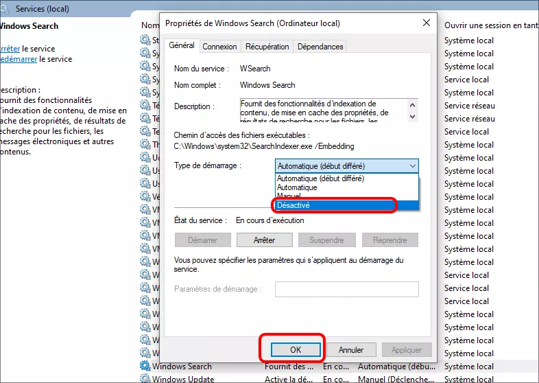
Task: Pick Automatique option in the dropdown list
Action: click(297, 187)
